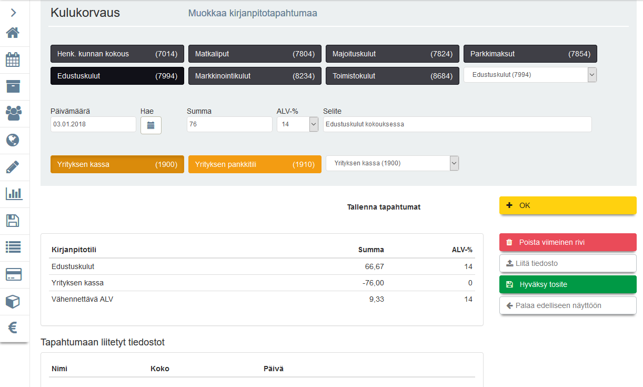Screen dimensions: 643x387
Task: Choose Yrityksen pankkitili (1910) payment account
Action: [x=255, y=164]
